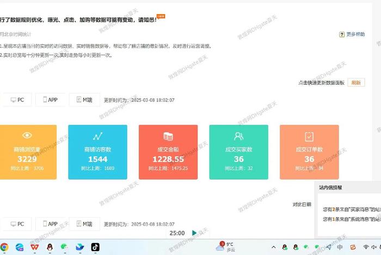Click the Sogou S input icon in tray

tap(353, 247)
